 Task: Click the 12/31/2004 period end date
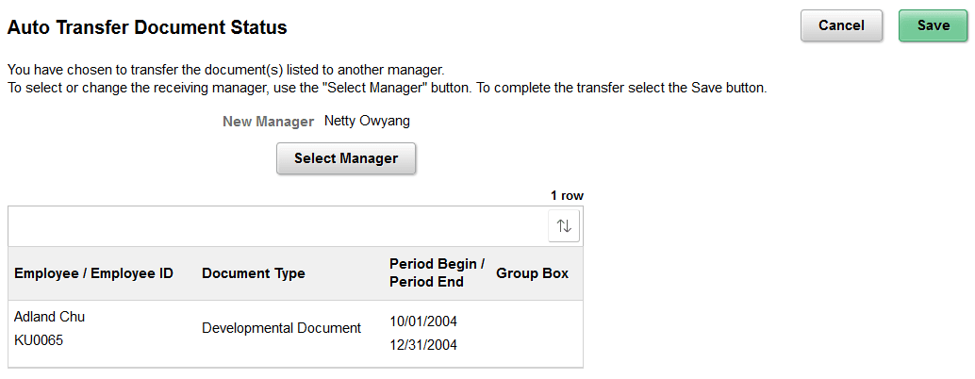click(423, 346)
